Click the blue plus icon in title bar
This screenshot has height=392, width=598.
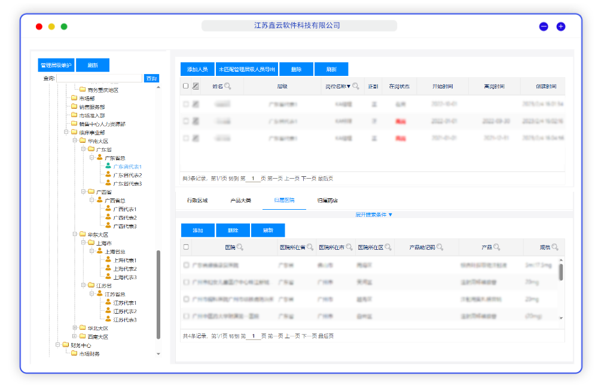pyautogui.click(x=560, y=26)
